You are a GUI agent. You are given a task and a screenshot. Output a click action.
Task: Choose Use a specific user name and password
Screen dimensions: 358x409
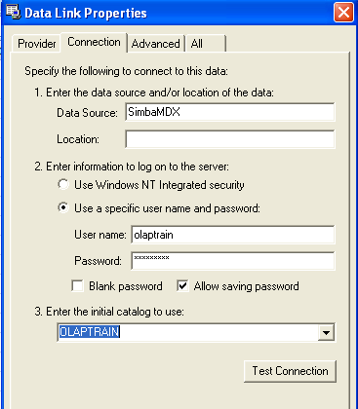[63, 207]
